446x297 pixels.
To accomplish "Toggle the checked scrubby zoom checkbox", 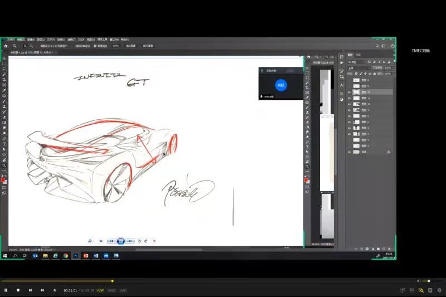I will coord(95,46).
